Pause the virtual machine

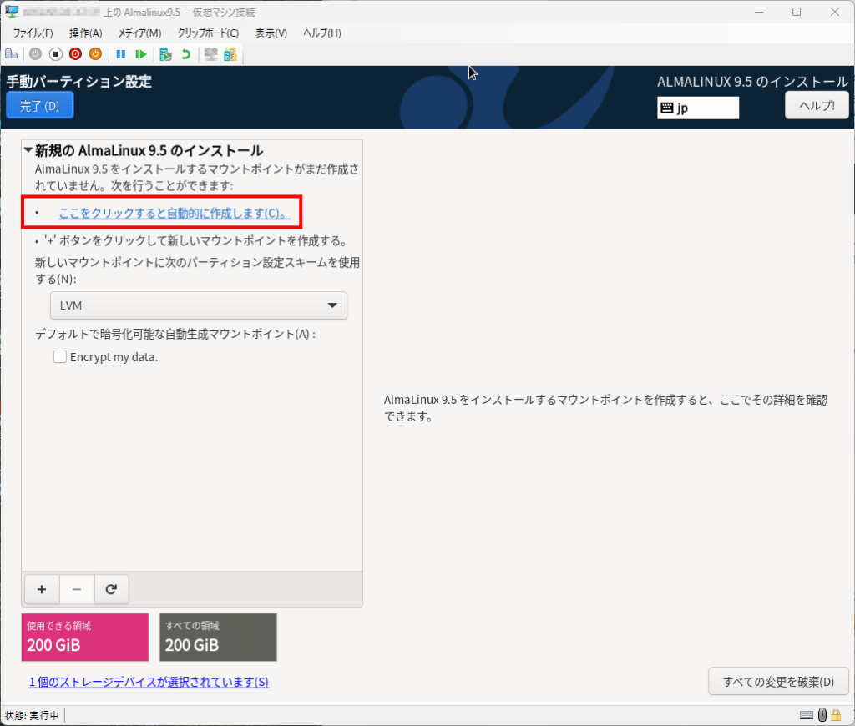pos(121,54)
